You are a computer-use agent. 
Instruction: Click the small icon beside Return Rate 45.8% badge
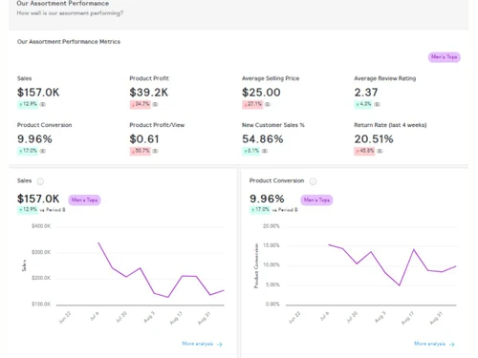(x=380, y=151)
